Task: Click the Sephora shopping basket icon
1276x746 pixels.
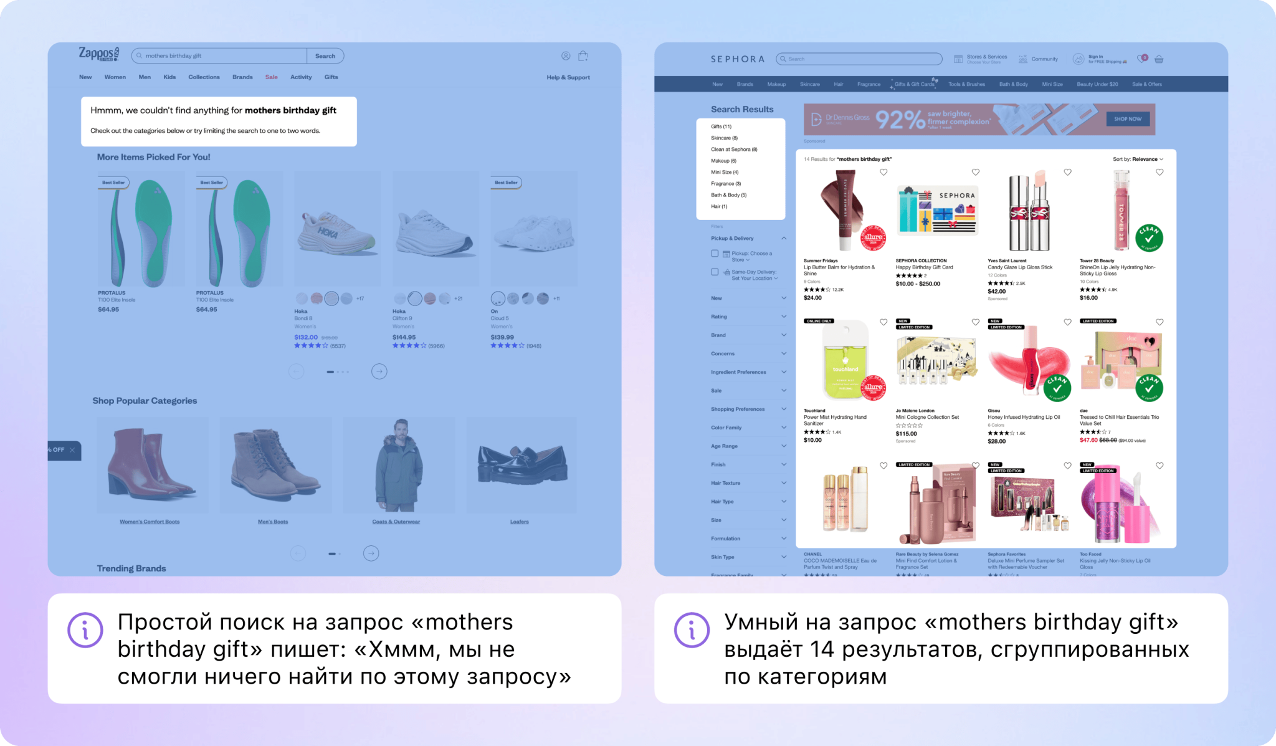Action: click(1159, 59)
